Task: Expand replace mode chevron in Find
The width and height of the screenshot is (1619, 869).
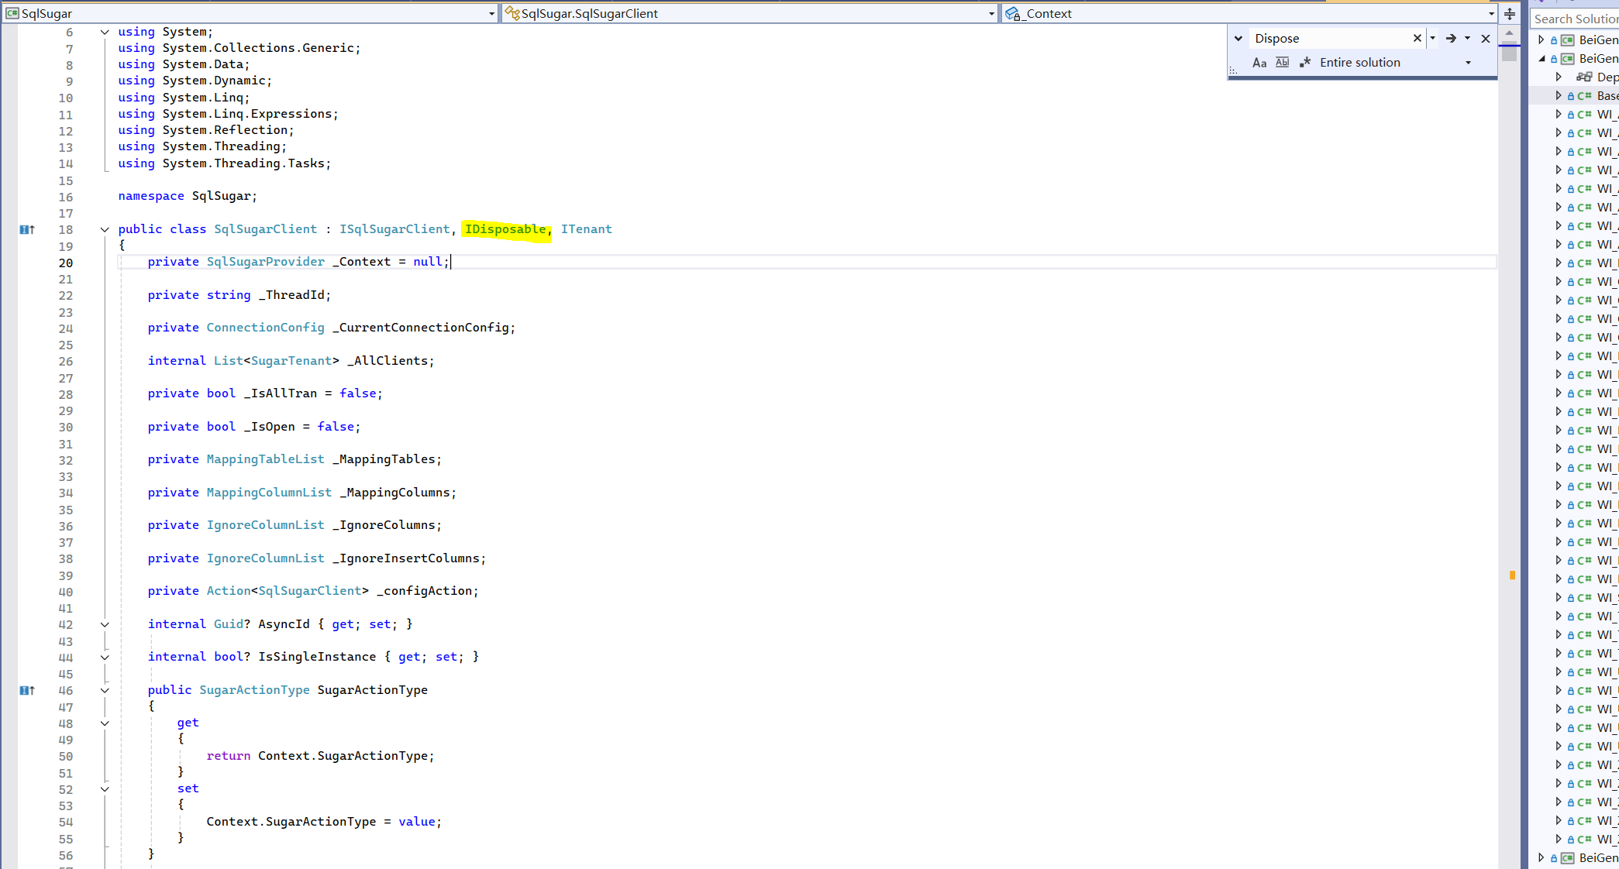Action: click(x=1238, y=38)
